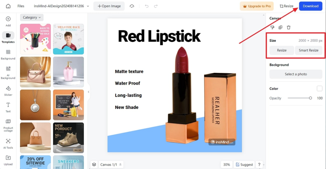
Task: Click the format painter icon in Canvas panel
Action: [x=273, y=27]
